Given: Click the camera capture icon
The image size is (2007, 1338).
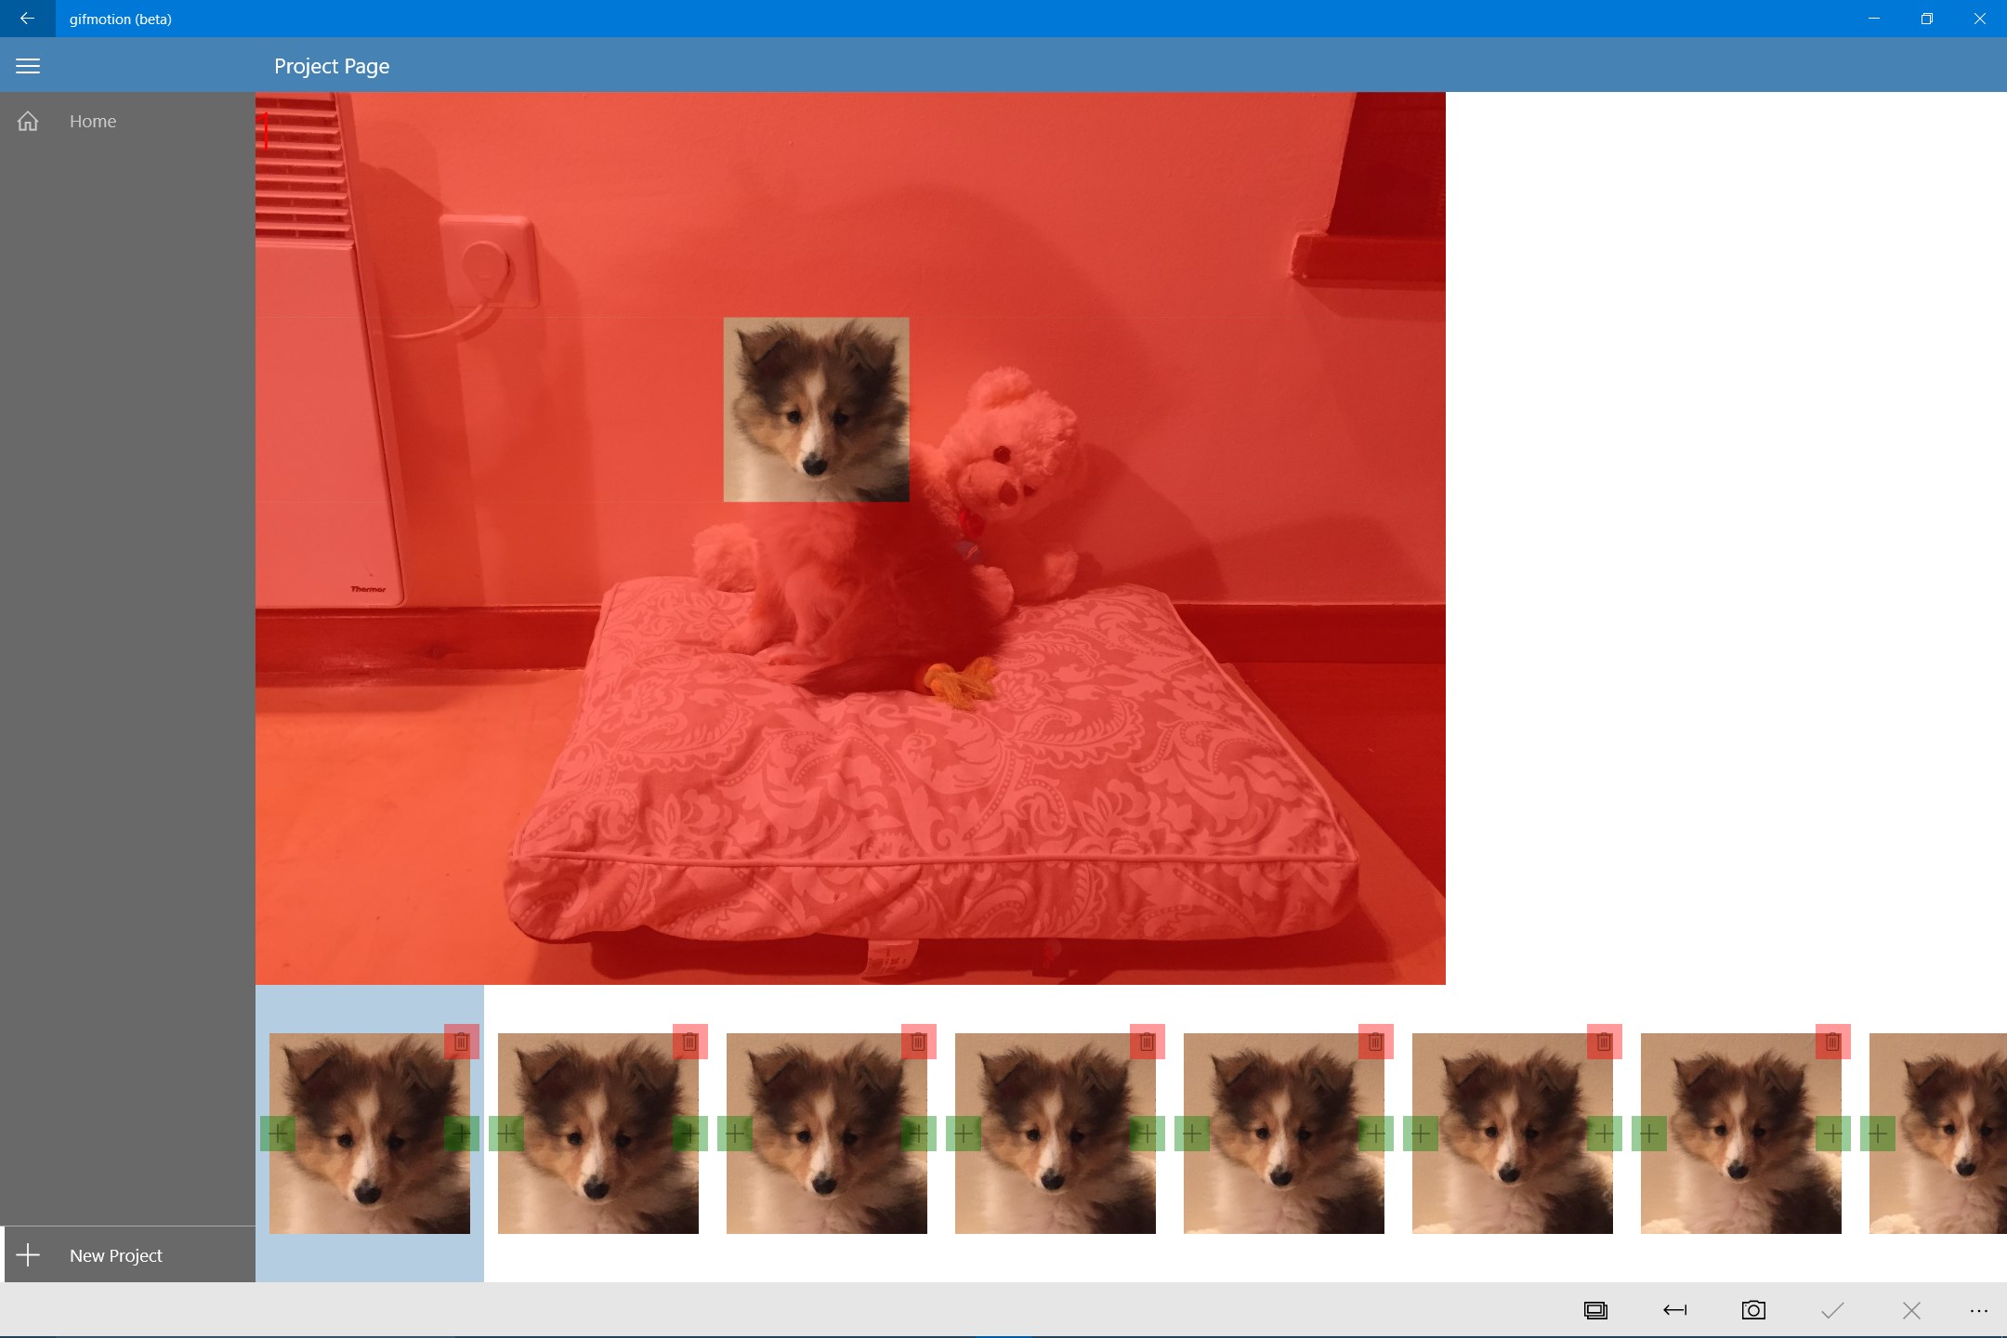Looking at the screenshot, I should (x=1753, y=1310).
